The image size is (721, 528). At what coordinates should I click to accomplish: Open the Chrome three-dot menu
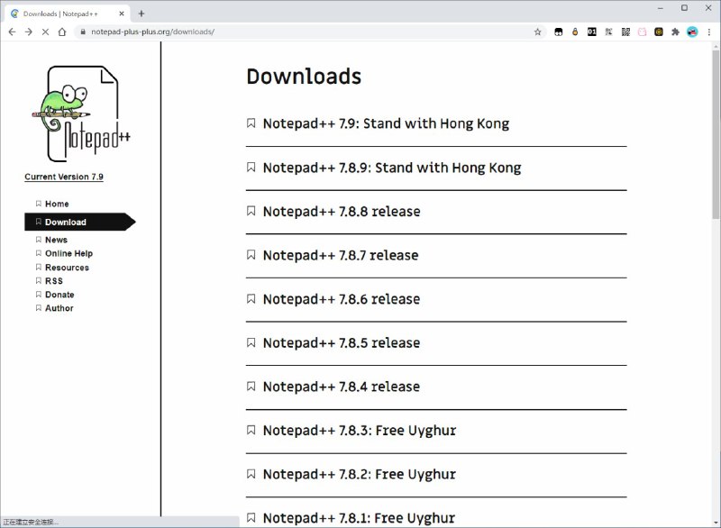pos(709,32)
